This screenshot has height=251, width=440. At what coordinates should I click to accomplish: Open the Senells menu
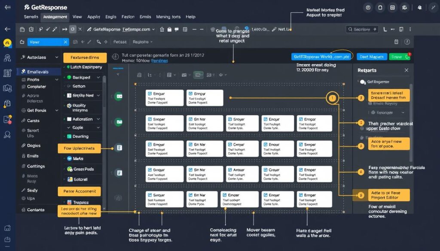(31, 17)
